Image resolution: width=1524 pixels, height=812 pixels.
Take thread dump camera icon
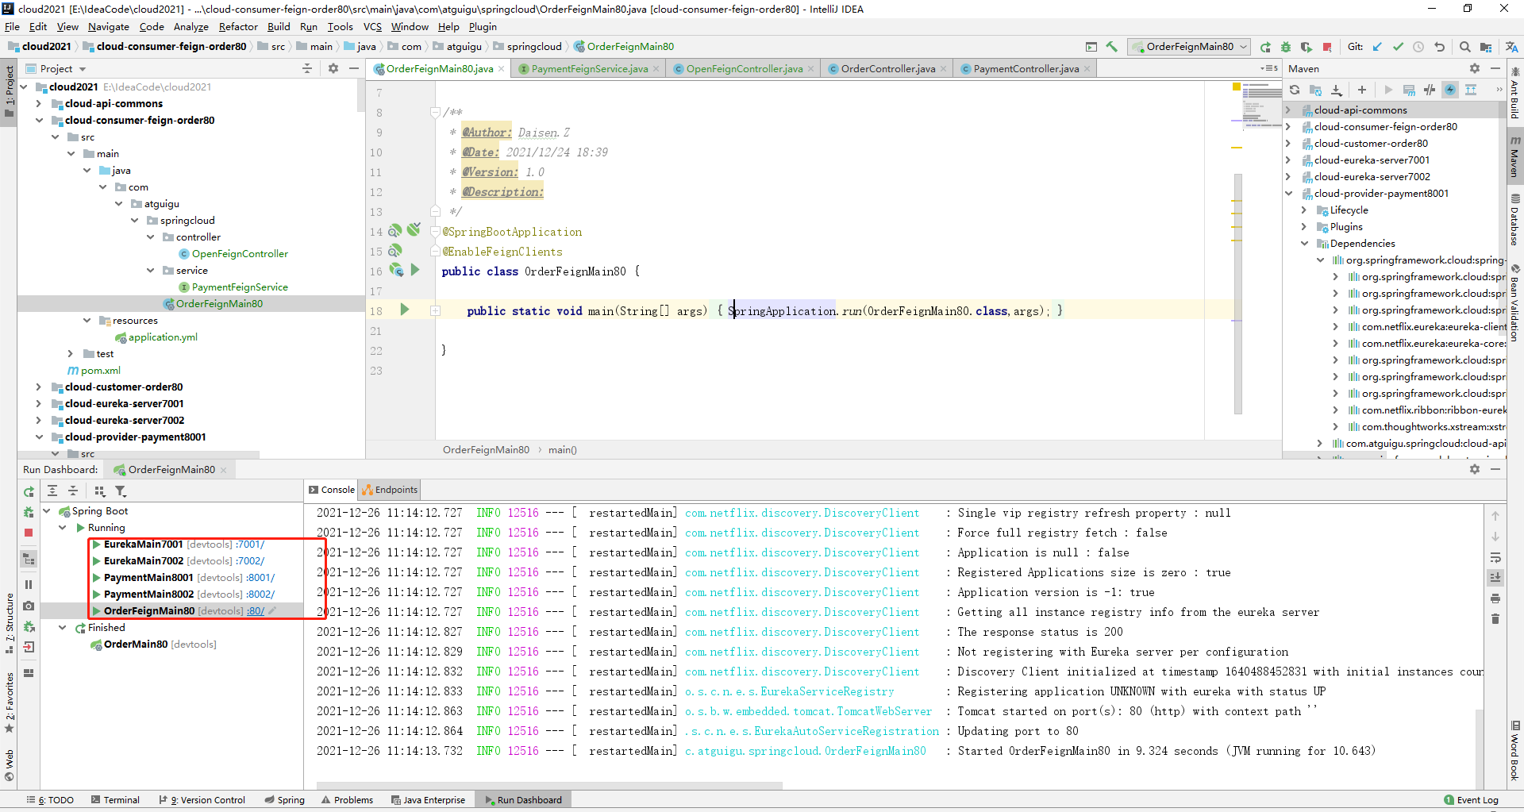[29, 606]
